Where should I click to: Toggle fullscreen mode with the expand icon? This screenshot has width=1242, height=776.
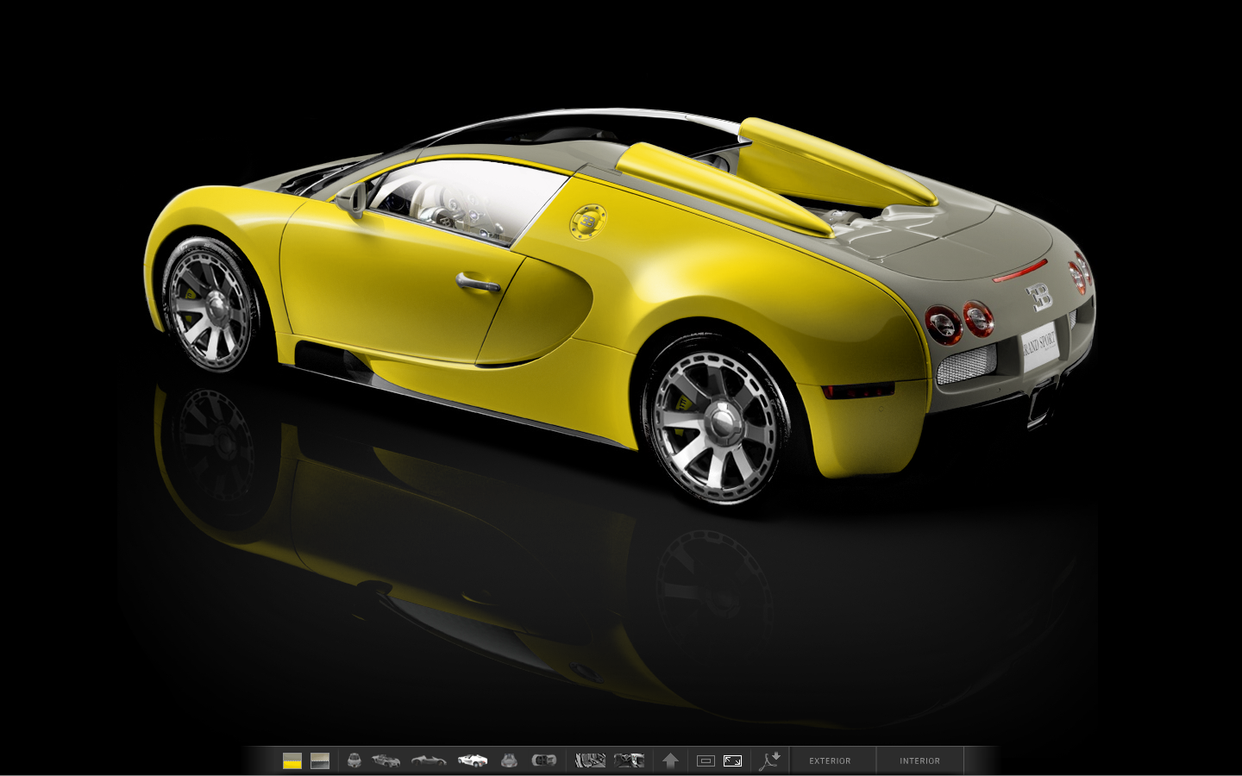tap(732, 760)
